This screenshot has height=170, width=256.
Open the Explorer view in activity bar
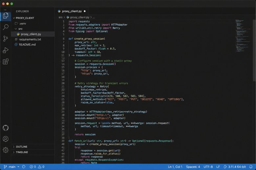coord(6,16)
